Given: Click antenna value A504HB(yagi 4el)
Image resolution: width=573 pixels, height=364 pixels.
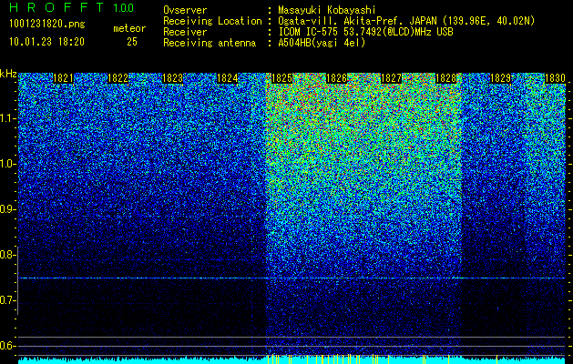Looking at the screenshot, I should tap(322, 43).
